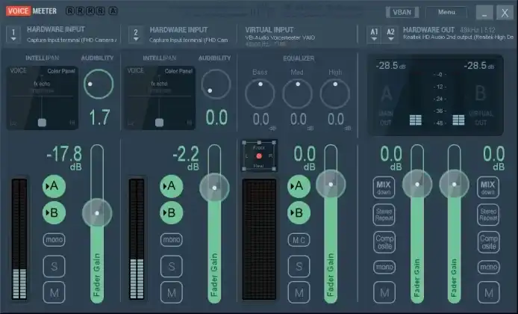Click the Hardware Input 2 level meter
Screen dimensions: 518x314
(137, 239)
